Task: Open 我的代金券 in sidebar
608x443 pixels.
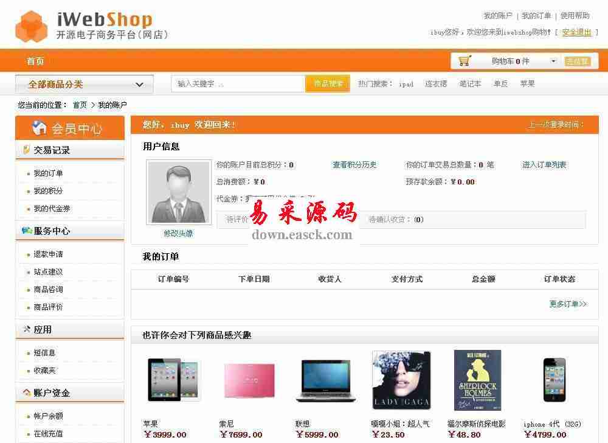Action: (x=52, y=208)
